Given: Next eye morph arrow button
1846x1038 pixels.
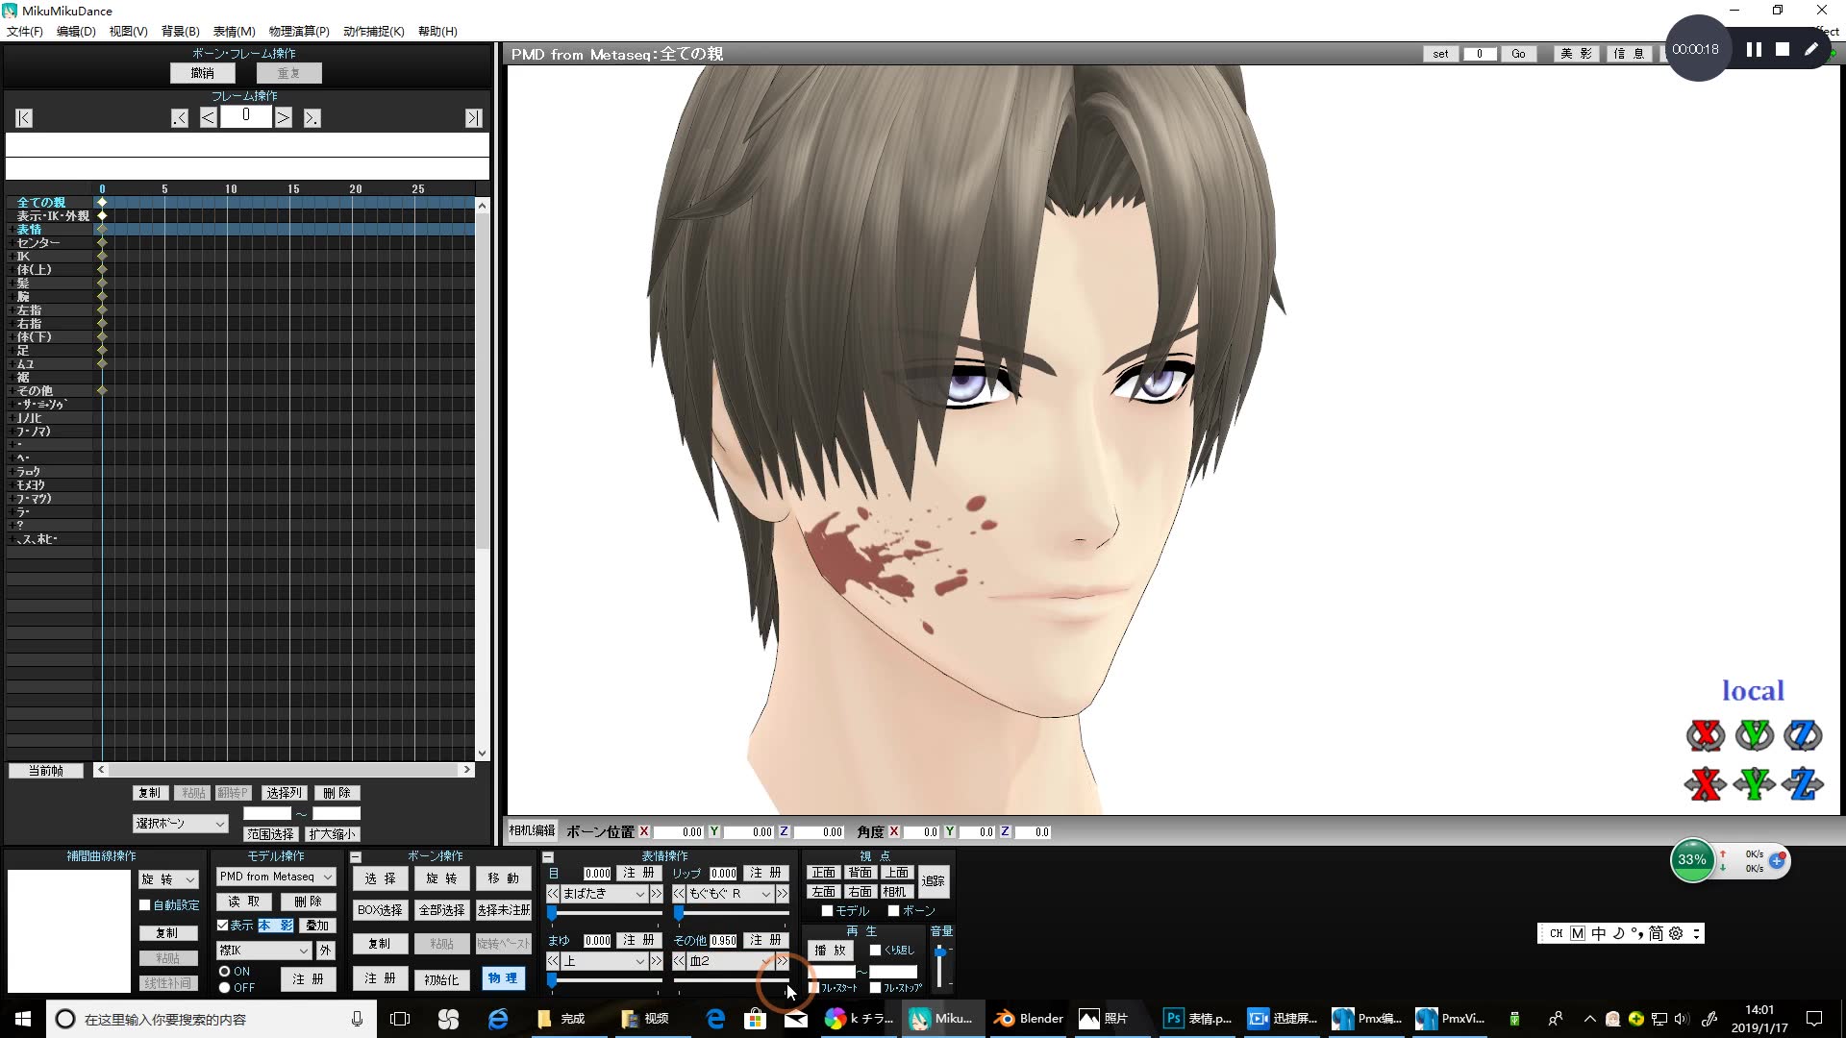Looking at the screenshot, I should (657, 894).
